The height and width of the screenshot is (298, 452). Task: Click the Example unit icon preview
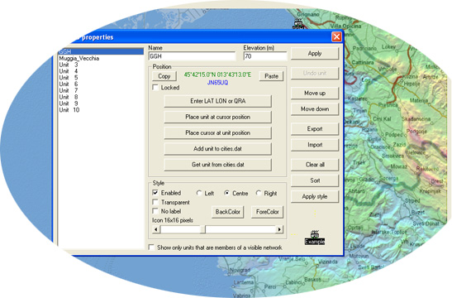[x=315, y=238]
